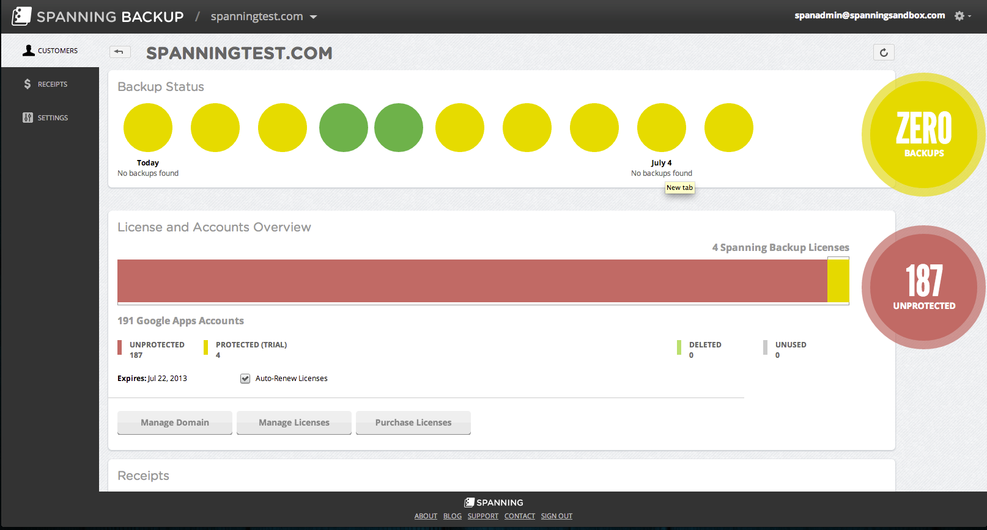Click the red unprotected bar segment

(x=472, y=280)
